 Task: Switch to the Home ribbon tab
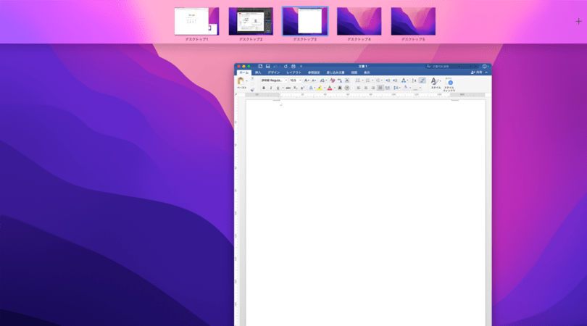coord(244,72)
